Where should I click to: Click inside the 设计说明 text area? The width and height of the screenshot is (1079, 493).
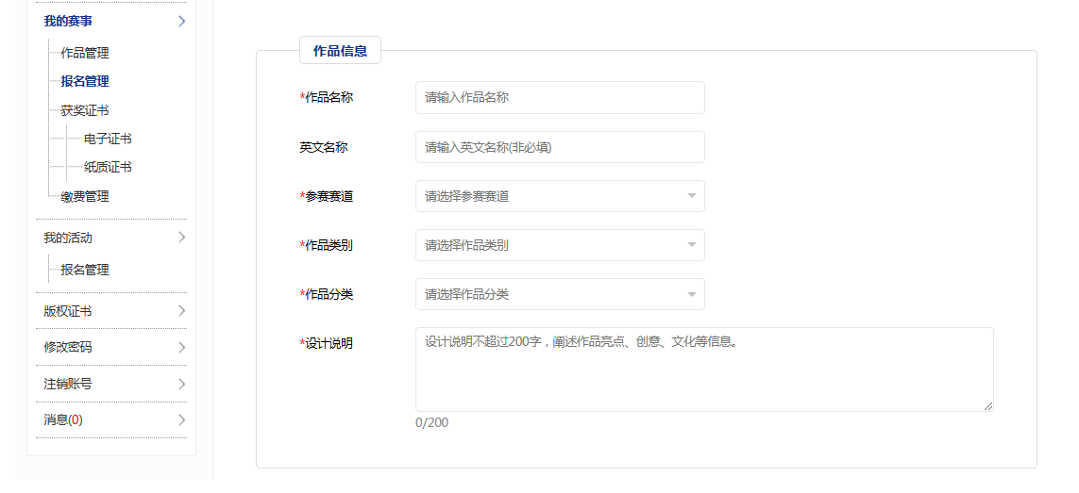coord(703,370)
